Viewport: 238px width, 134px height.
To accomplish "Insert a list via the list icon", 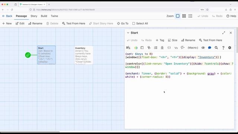I will point(155,48).
